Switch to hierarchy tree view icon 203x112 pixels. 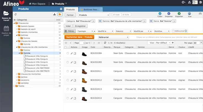[x=55, y=15]
